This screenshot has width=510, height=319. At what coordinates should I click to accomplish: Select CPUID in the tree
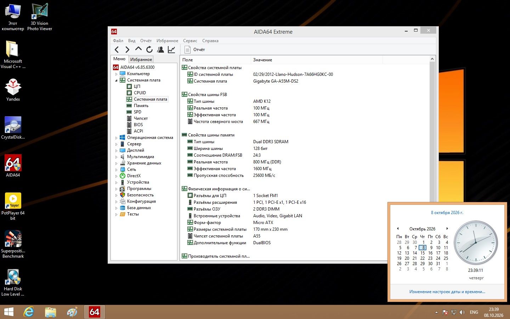pos(140,93)
